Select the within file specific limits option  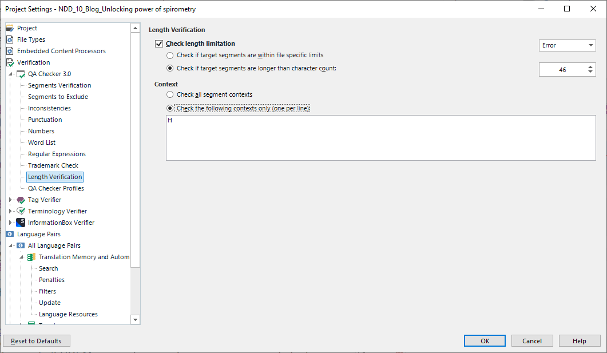[x=170, y=55]
